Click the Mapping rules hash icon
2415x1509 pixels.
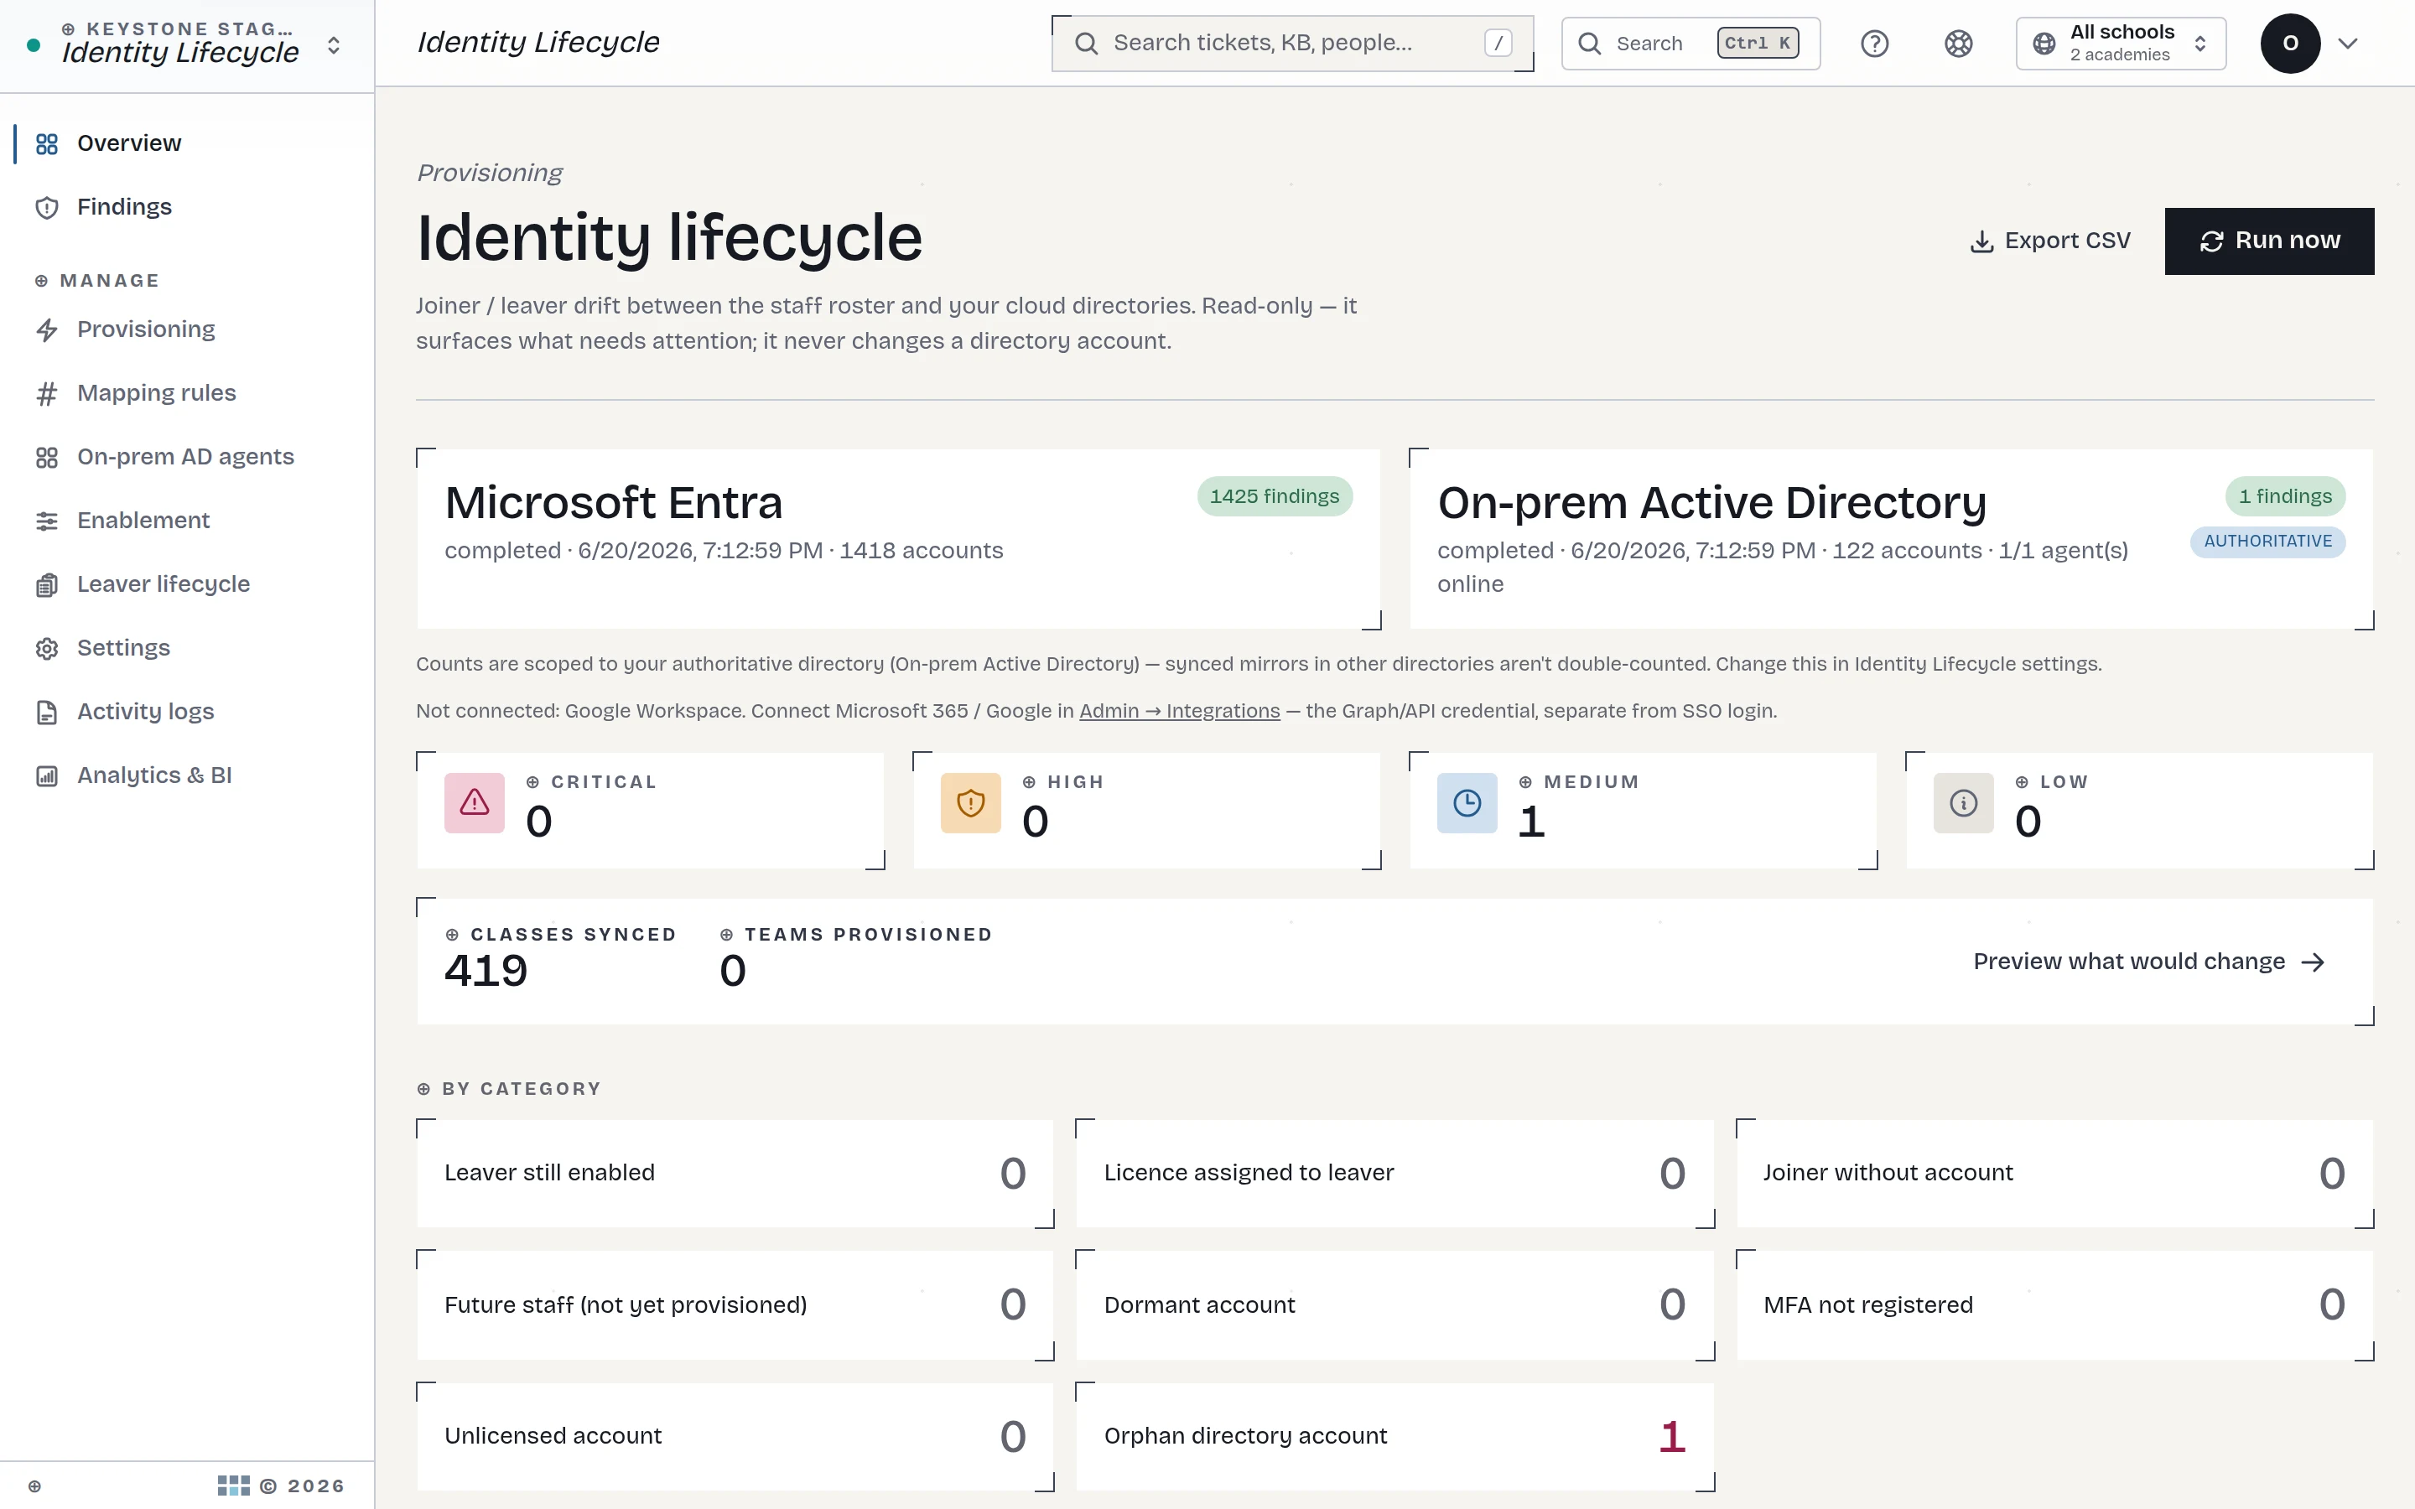(47, 394)
